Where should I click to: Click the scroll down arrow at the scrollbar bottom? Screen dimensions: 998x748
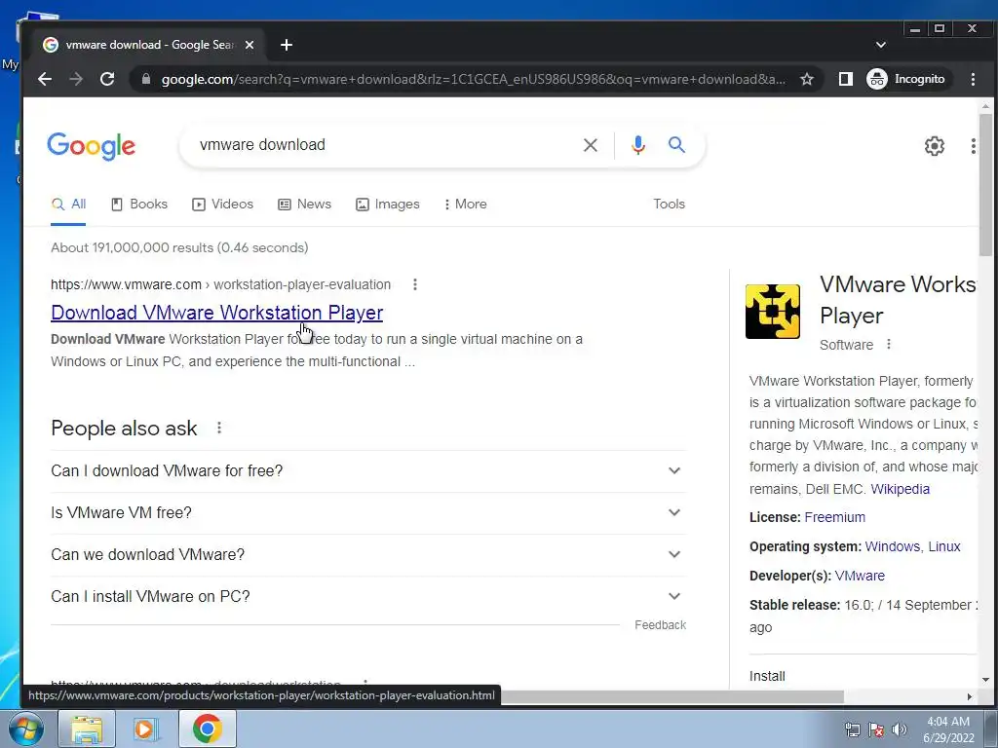pyautogui.click(x=985, y=679)
